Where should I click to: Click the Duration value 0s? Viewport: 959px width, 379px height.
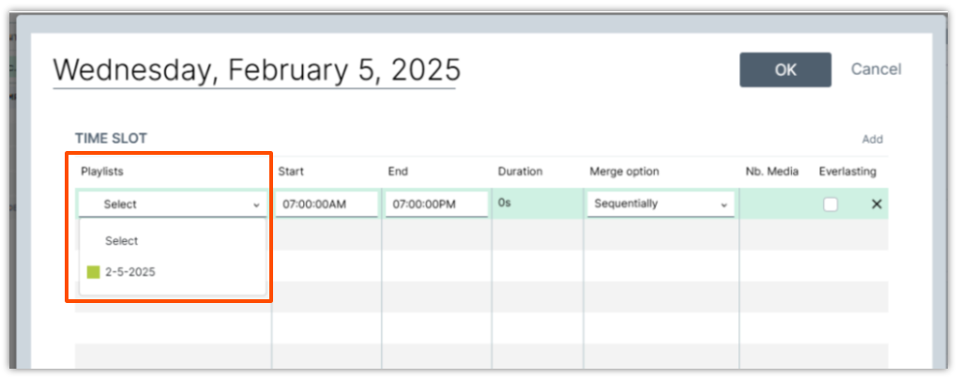click(505, 203)
